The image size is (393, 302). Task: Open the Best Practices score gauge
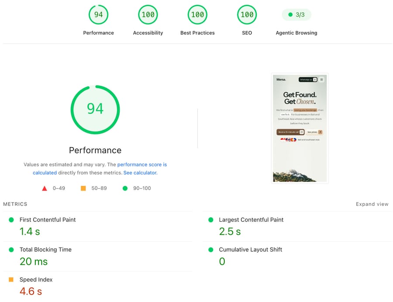click(x=197, y=14)
